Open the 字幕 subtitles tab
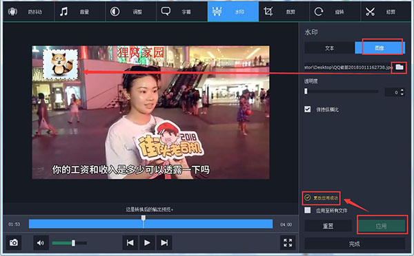This screenshot has width=414, height=256. pos(182,12)
